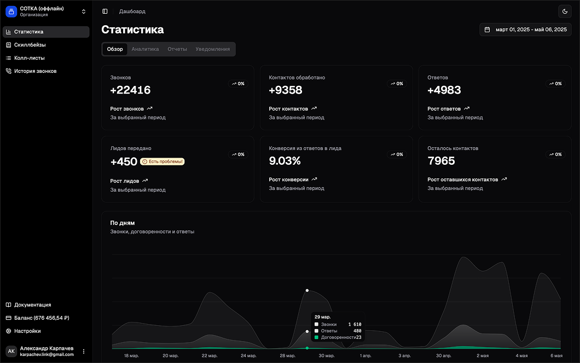Click the Документация book icon
This screenshot has width=580, height=363.
pos(8,305)
